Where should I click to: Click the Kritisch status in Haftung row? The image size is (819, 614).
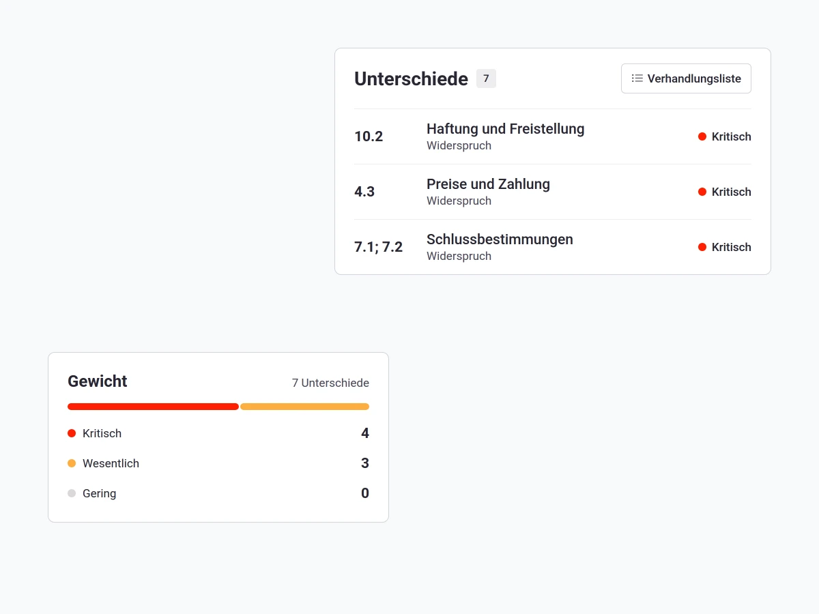point(725,136)
